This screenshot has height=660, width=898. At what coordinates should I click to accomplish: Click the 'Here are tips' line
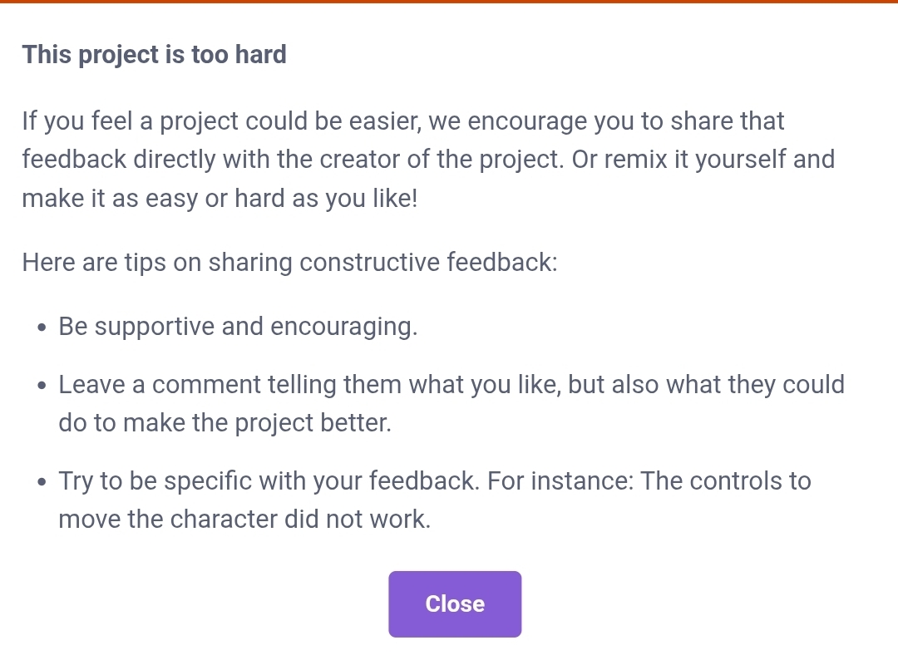pos(289,263)
